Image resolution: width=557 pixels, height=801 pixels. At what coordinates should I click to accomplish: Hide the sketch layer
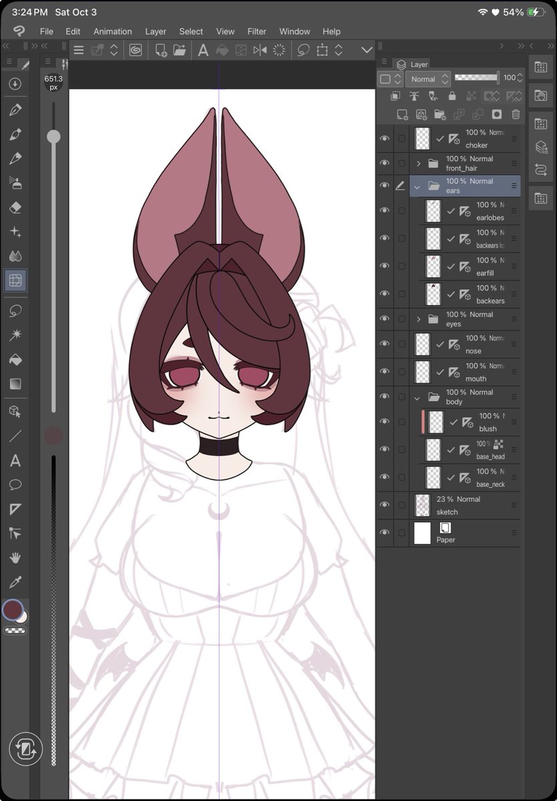(x=384, y=505)
